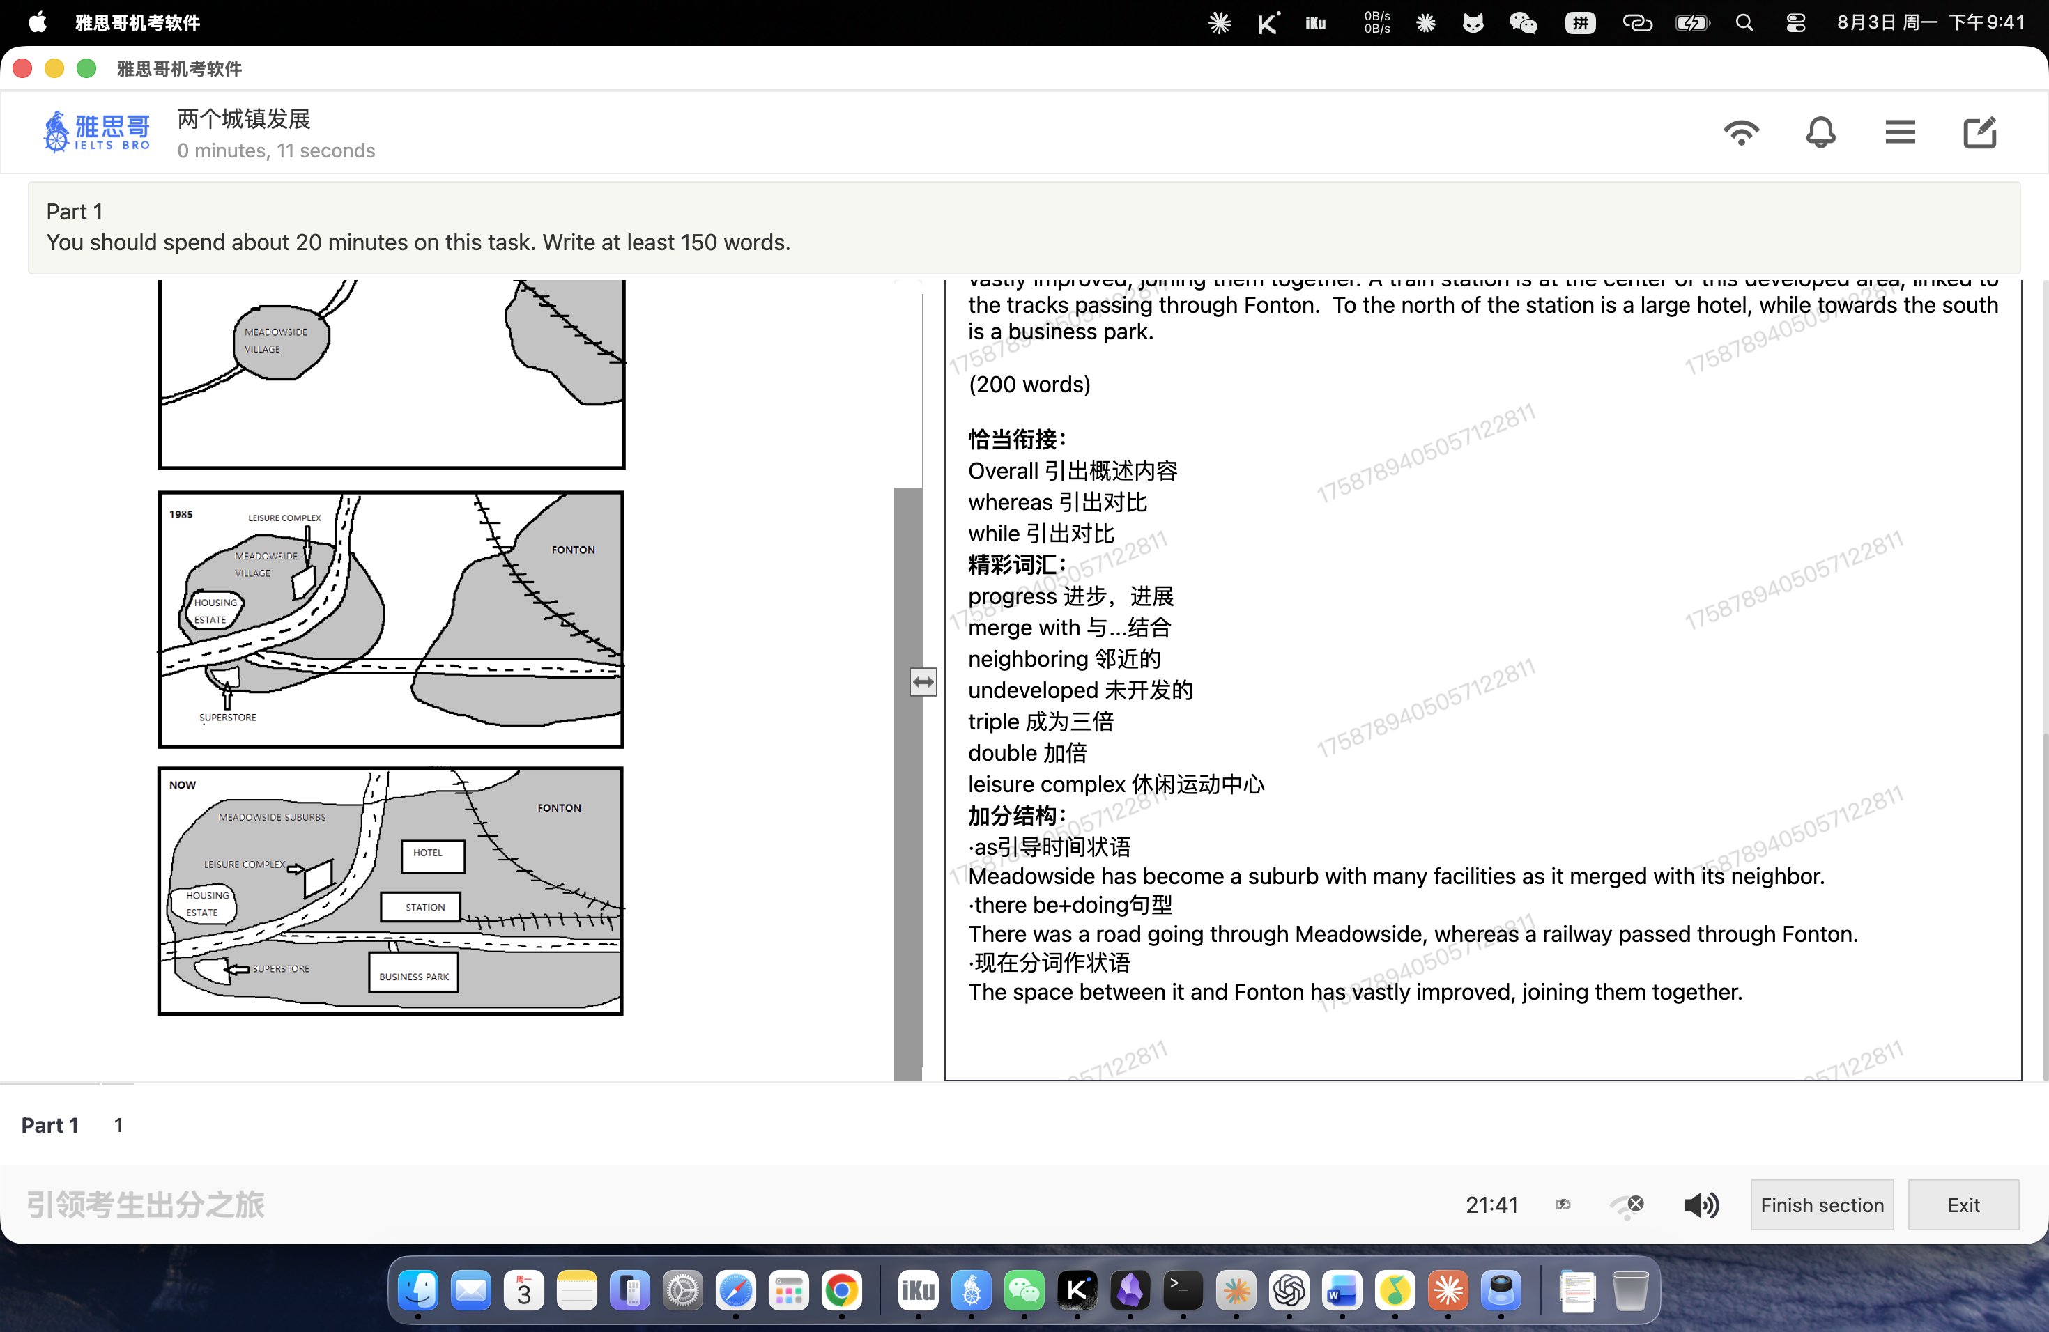Select the Part 1 tab
Viewport: 2049px width, 1332px height.
(50, 1124)
